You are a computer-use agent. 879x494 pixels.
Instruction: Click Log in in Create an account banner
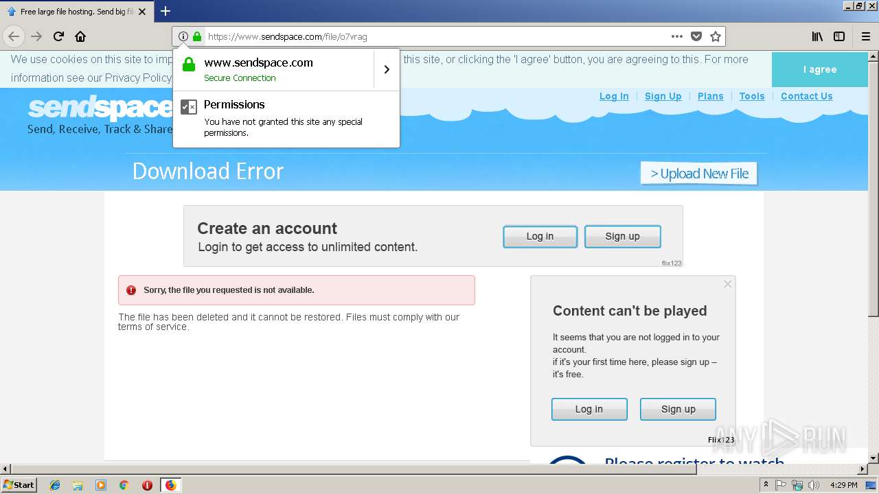click(540, 236)
